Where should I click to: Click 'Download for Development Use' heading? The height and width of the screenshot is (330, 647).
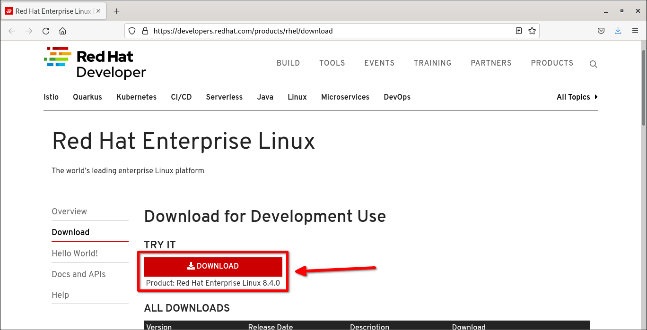click(265, 217)
